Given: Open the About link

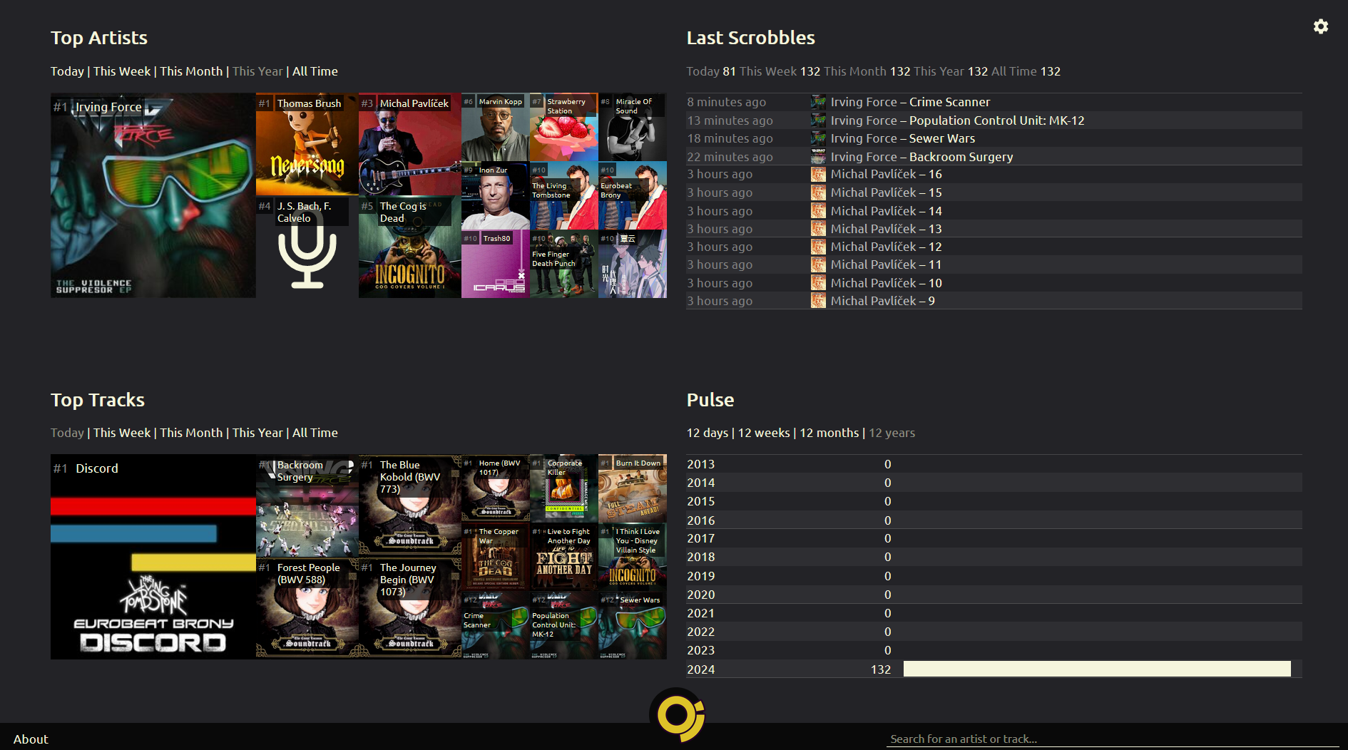Looking at the screenshot, I should point(31,739).
